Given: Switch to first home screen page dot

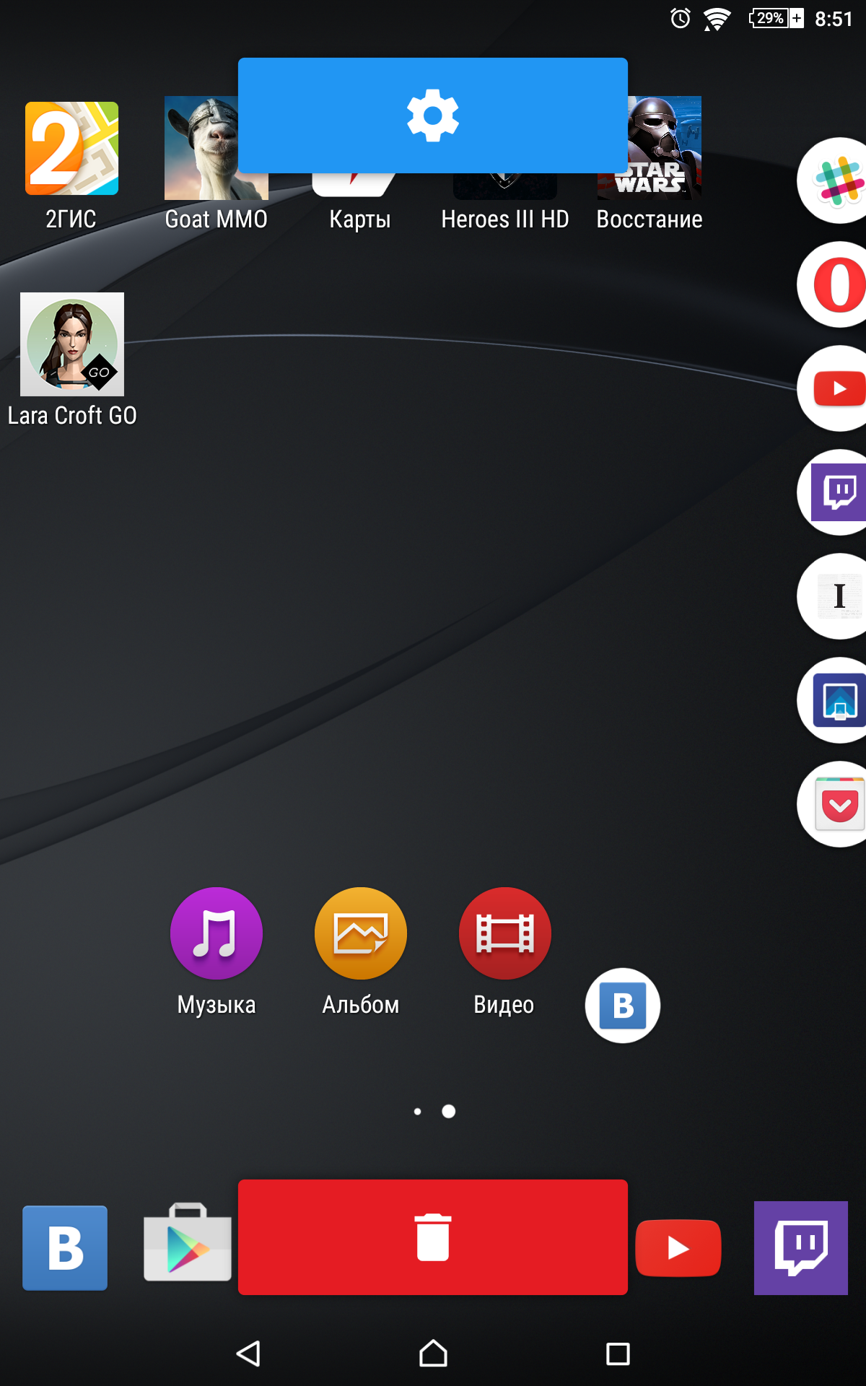Looking at the screenshot, I should click(x=417, y=1112).
